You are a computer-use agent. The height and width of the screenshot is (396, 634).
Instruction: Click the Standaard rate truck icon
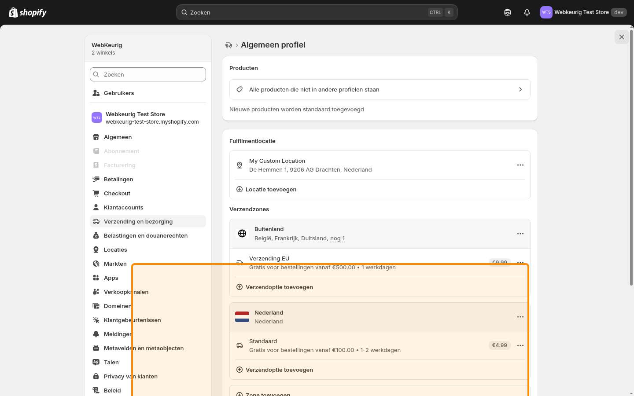pos(240,345)
